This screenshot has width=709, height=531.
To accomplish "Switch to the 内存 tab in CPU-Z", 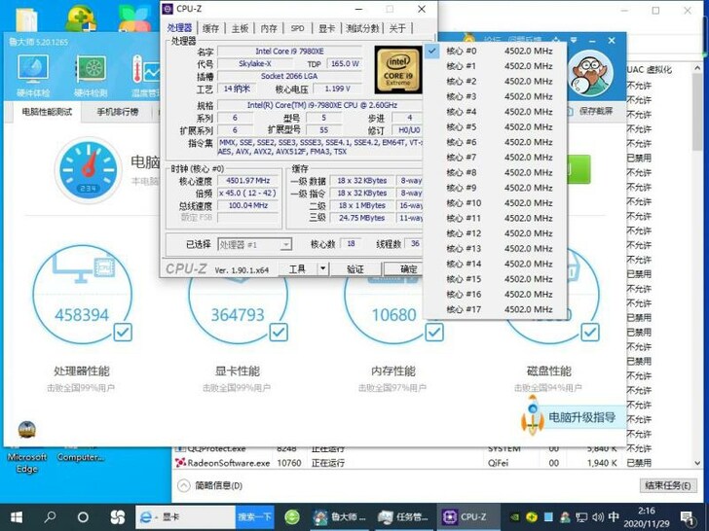I will 269,28.
